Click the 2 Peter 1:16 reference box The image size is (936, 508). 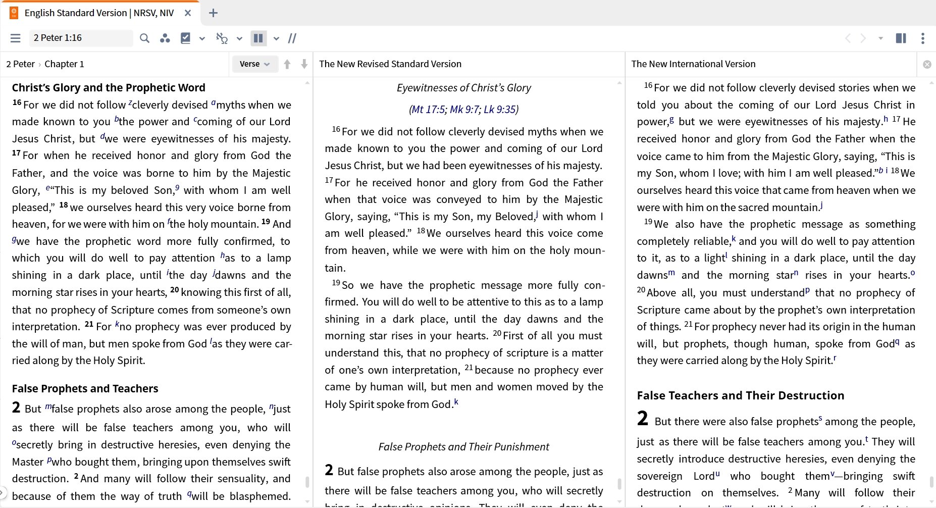(81, 38)
